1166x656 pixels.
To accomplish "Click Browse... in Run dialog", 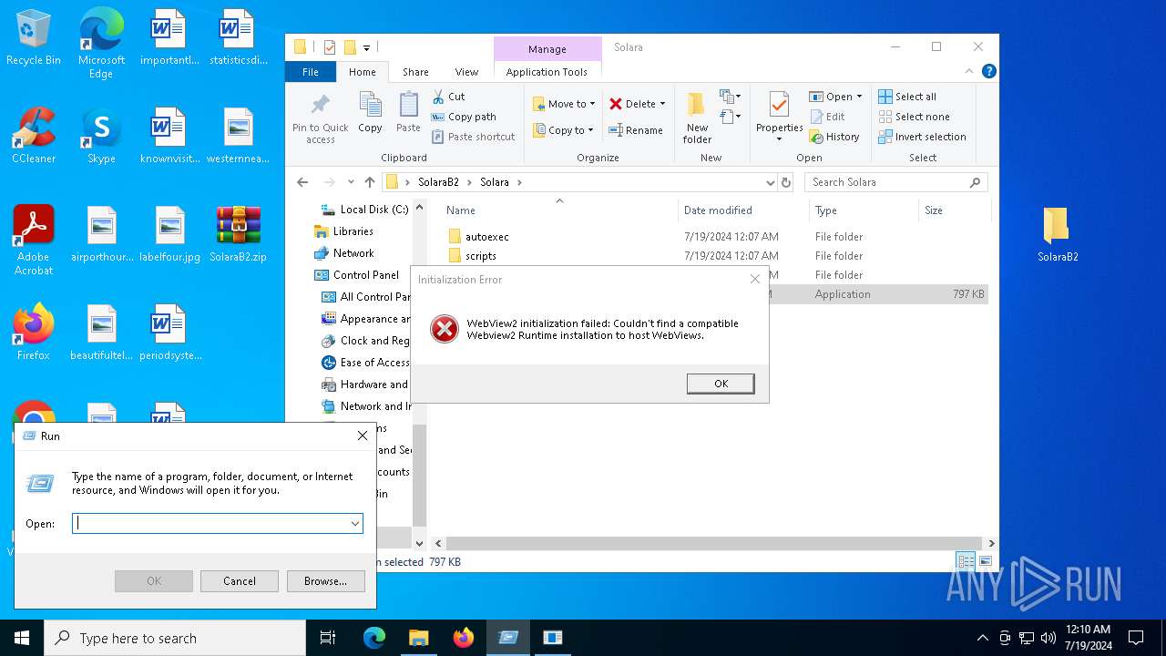I will click(325, 581).
